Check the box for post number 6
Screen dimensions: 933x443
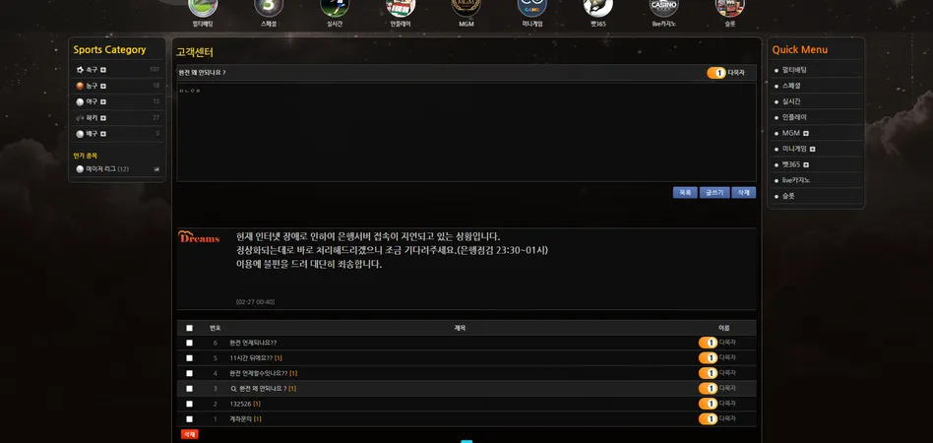point(189,343)
